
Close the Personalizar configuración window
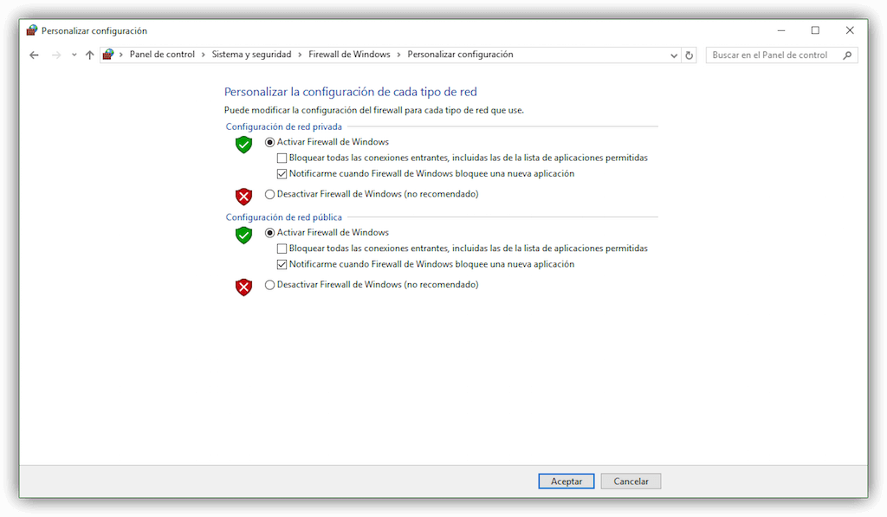tap(850, 30)
